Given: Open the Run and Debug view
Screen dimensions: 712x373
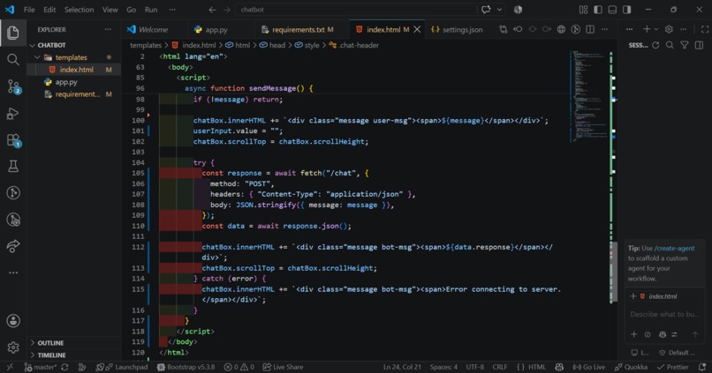Looking at the screenshot, I should (12, 113).
